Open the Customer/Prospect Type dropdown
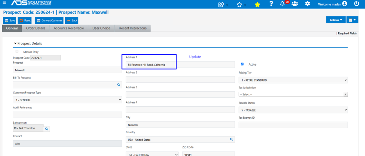Screen dimensions: 365x156 pos(67,100)
